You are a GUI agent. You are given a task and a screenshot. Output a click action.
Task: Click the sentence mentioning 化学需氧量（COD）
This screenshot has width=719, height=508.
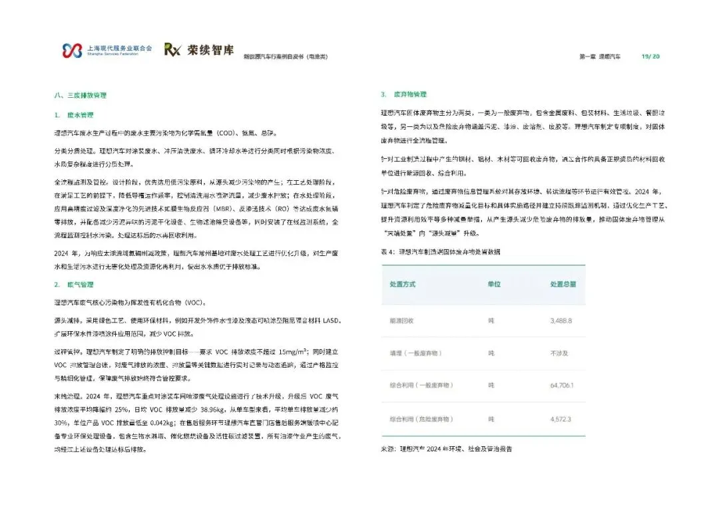(166, 133)
